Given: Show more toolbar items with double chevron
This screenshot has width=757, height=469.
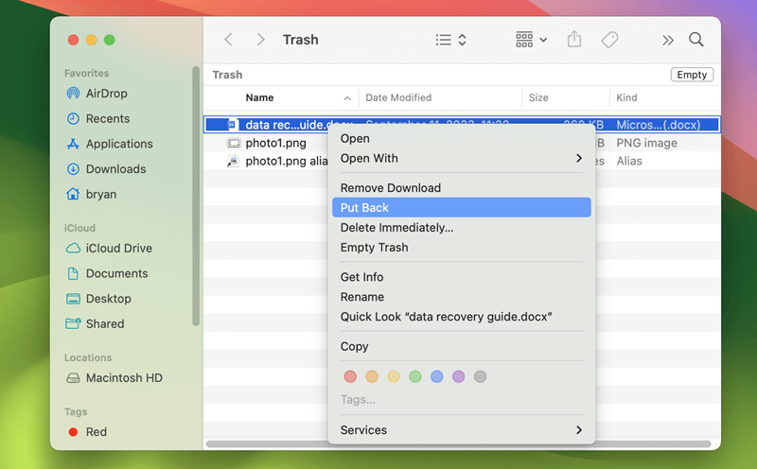Looking at the screenshot, I should coord(668,40).
